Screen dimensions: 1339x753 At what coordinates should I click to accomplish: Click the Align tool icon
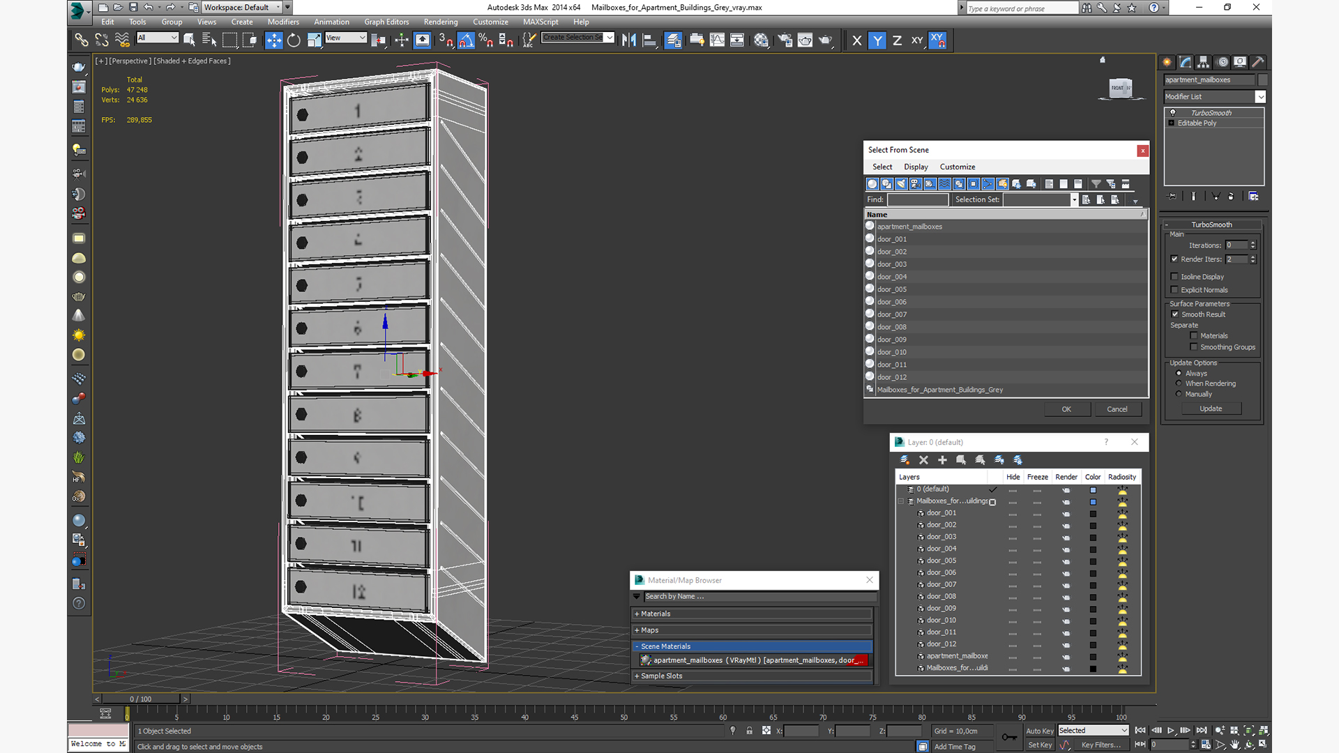[649, 40]
